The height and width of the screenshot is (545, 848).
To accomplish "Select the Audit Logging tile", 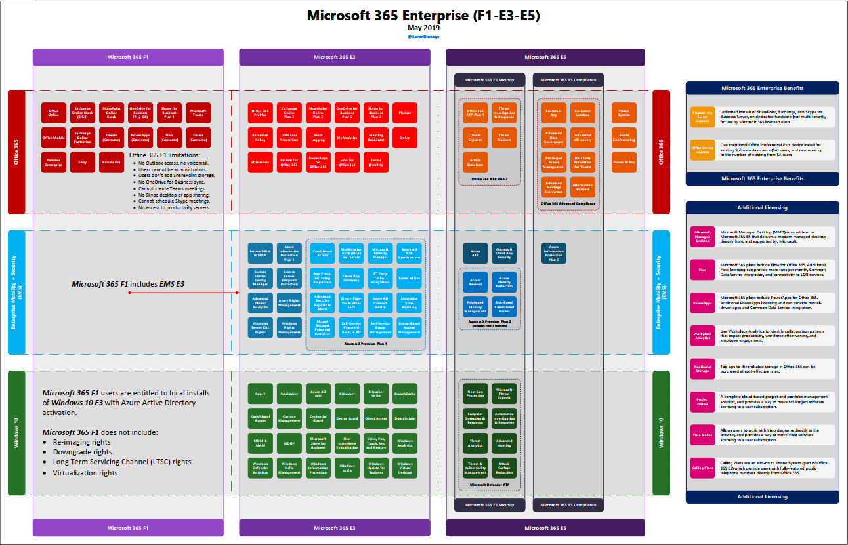I will tap(318, 137).
